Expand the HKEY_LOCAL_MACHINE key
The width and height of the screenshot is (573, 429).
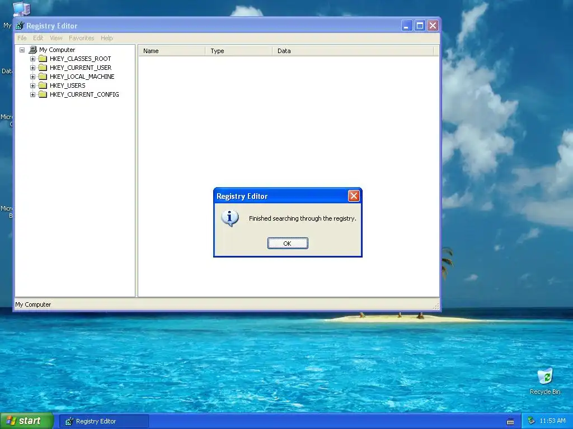pyautogui.click(x=32, y=77)
